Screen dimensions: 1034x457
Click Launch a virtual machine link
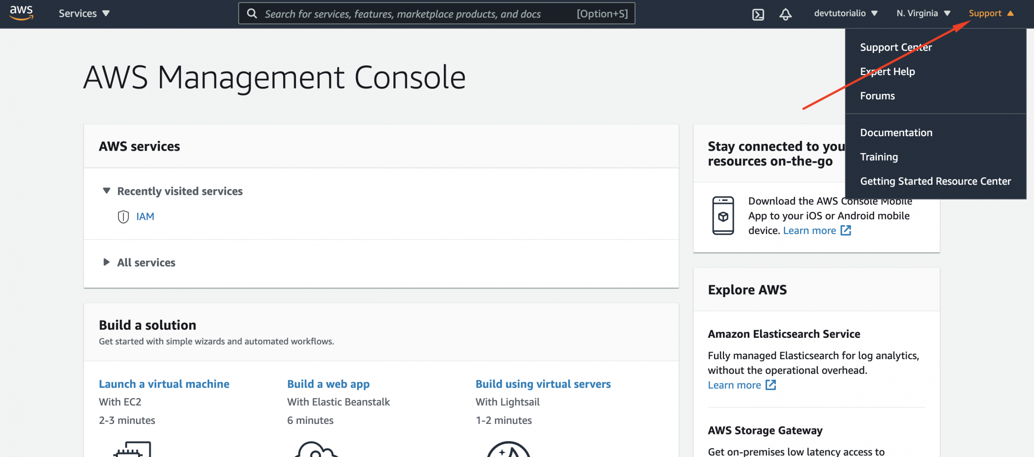pos(164,384)
